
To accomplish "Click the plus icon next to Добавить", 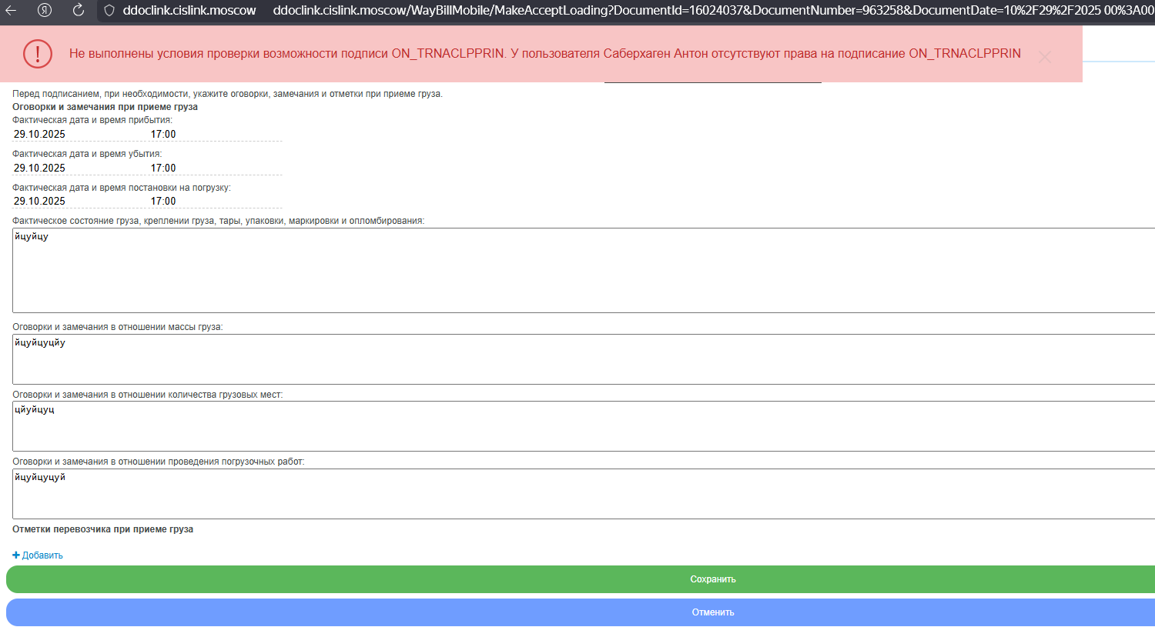I will pos(16,555).
